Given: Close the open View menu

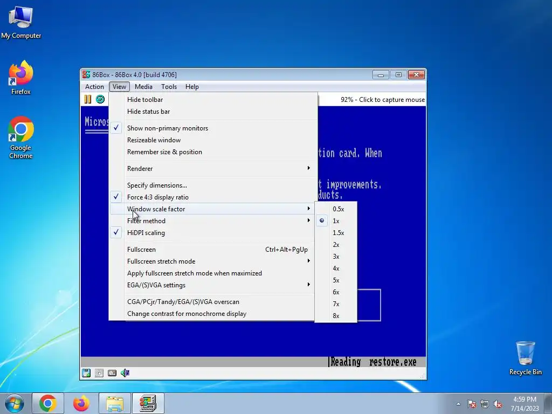Looking at the screenshot, I should point(119,87).
